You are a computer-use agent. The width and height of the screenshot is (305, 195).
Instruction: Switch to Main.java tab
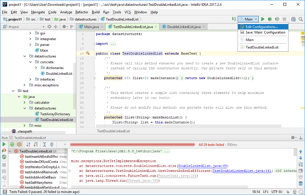[91, 27]
